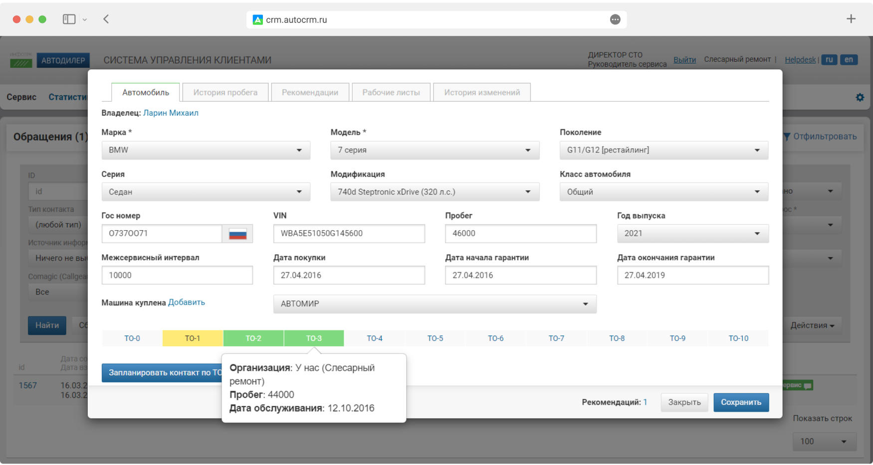Select the yellow ТО-1 service cell
The image size is (873, 465).
(193, 338)
